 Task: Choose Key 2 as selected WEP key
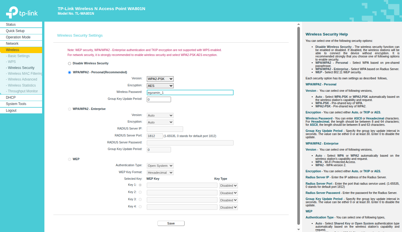pyautogui.click(x=140, y=192)
